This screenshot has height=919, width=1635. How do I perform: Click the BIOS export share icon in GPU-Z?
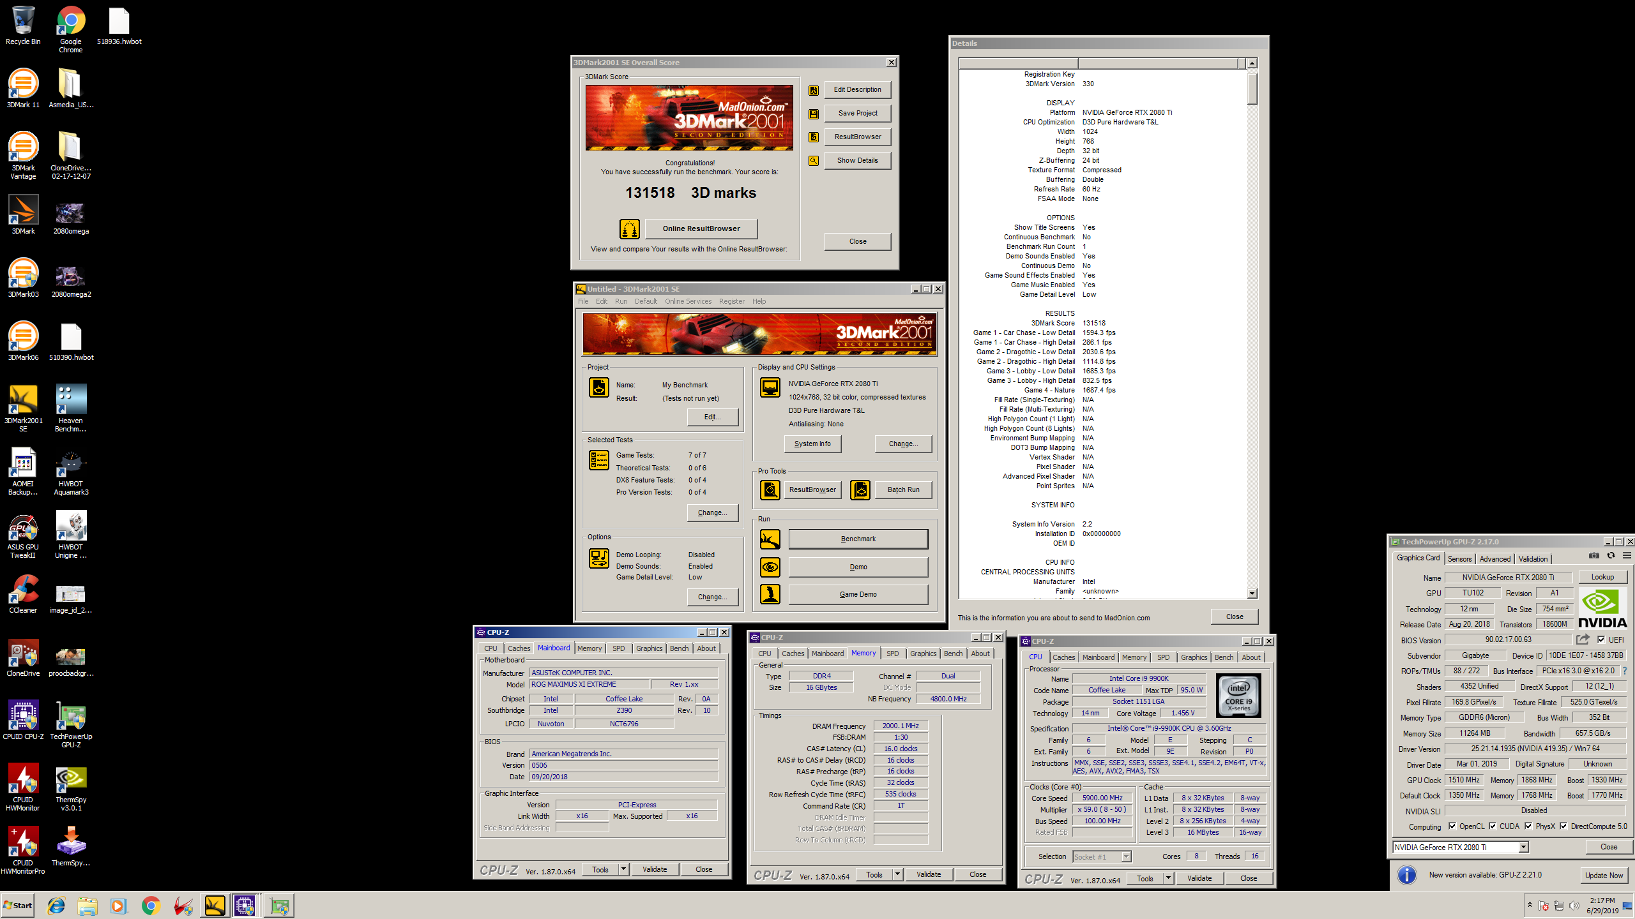pyautogui.click(x=1583, y=639)
